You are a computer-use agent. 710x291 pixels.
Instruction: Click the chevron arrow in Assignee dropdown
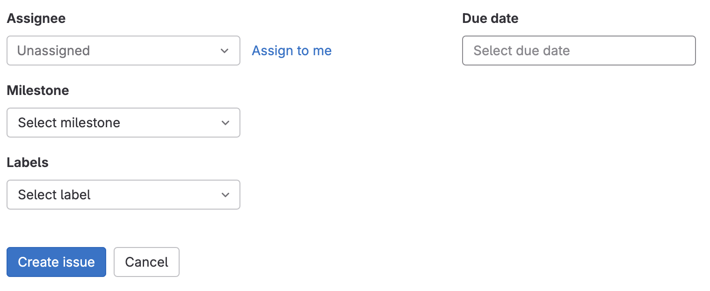coord(225,51)
